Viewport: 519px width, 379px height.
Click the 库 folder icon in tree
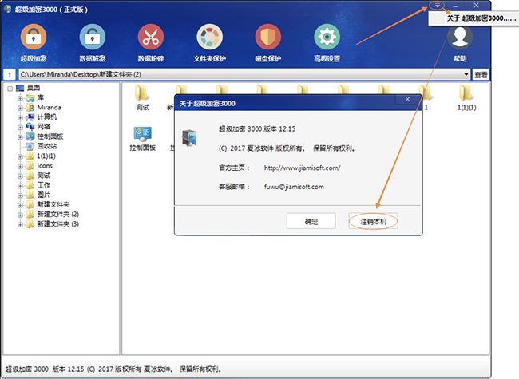[30, 98]
